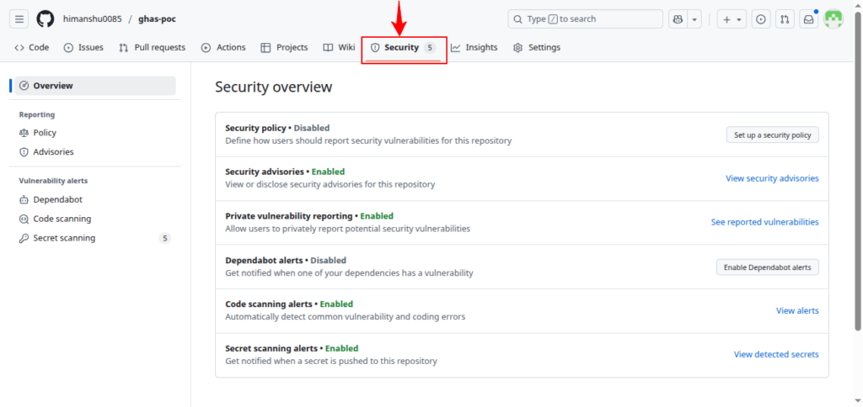The width and height of the screenshot is (863, 407).
Task: Open the user profile avatar menu
Action: point(833,19)
